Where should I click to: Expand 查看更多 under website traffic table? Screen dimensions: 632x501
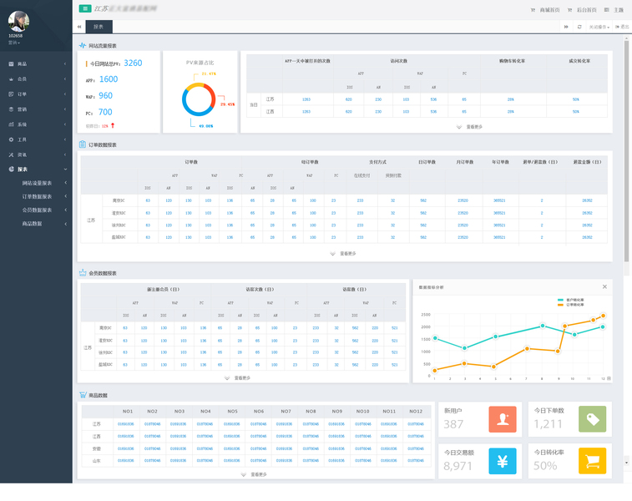(469, 127)
